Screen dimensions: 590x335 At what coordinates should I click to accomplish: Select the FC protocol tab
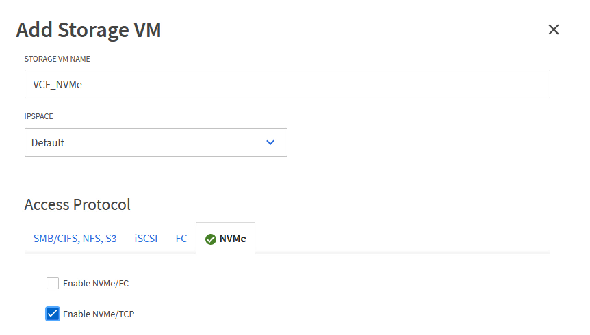click(181, 239)
